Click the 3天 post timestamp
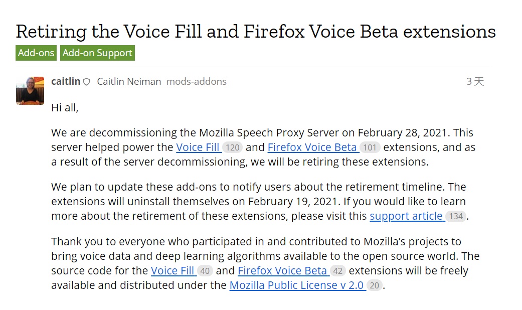Screen dimensions: 522x310 pyautogui.click(x=475, y=82)
